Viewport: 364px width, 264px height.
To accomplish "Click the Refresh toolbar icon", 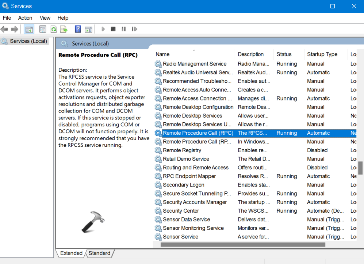I will [53, 29].
